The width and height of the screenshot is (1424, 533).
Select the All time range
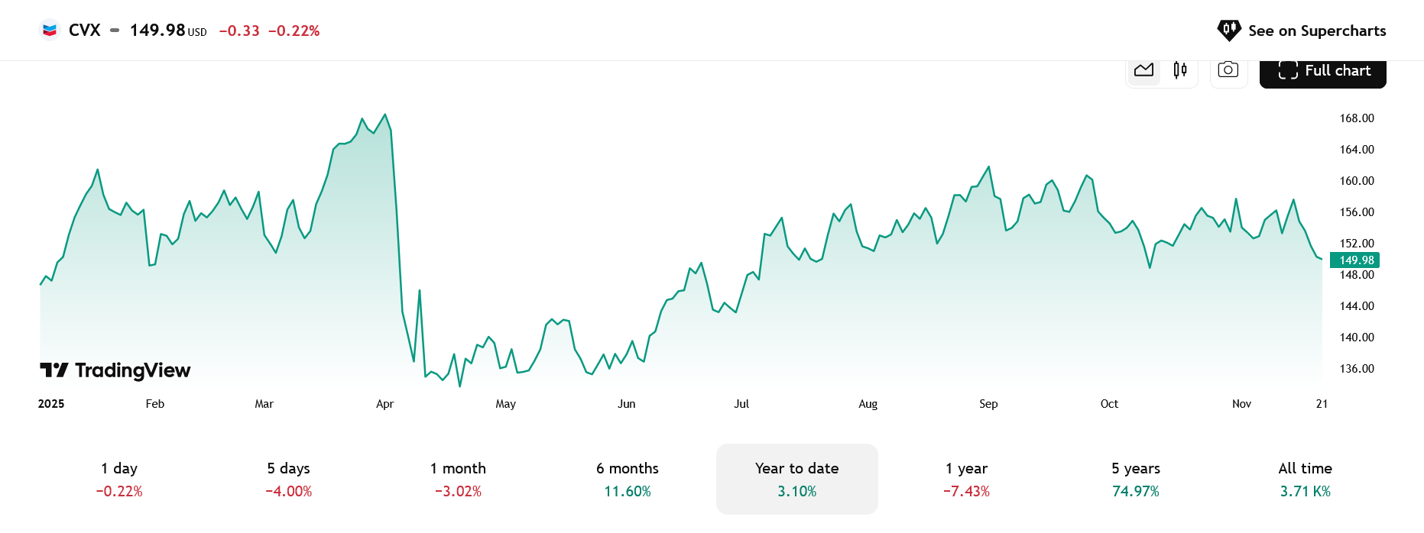coord(1306,479)
